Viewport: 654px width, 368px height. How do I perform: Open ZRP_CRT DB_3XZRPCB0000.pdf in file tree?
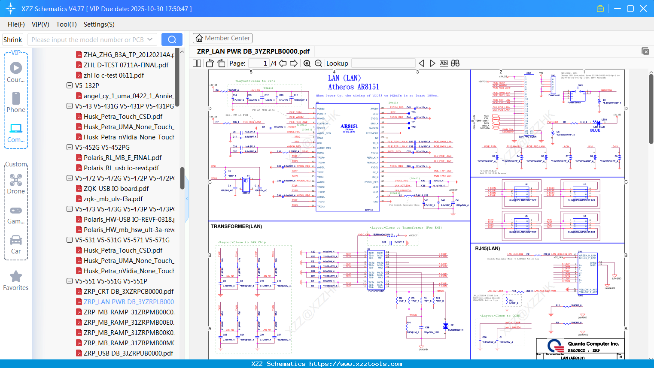pyautogui.click(x=128, y=291)
